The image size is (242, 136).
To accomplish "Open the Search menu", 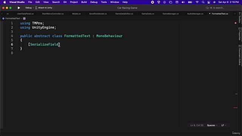I will 56,2.
